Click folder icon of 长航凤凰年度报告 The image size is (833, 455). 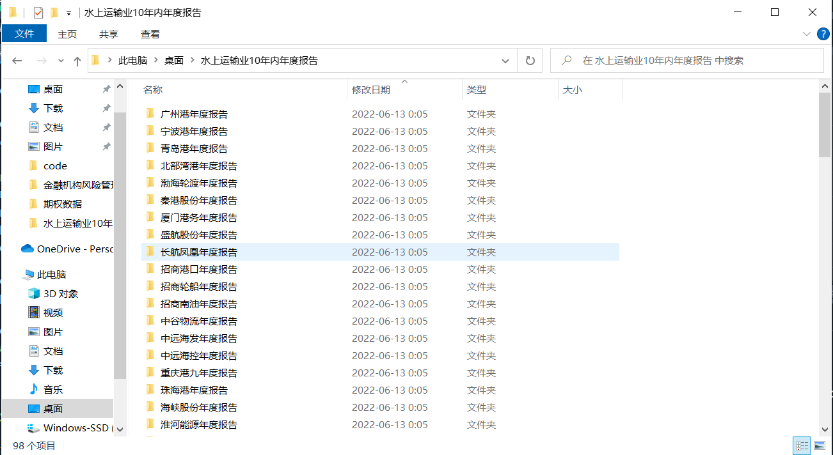click(x=150, y=252)
